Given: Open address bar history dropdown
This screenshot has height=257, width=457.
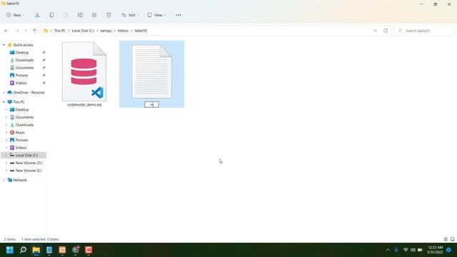Looking at the screenshot, I should click(x=375, y=31).
